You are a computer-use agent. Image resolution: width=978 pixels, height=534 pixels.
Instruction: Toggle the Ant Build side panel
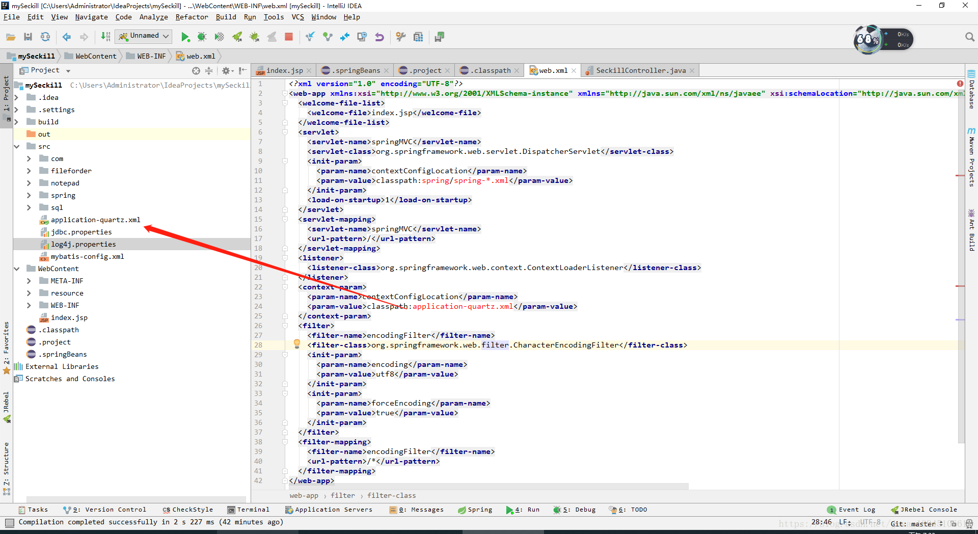click(971, 230)
